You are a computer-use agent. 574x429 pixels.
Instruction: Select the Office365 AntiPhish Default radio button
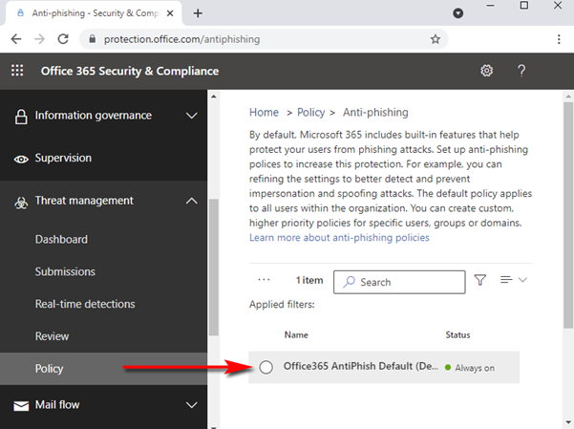coord(266,367)
